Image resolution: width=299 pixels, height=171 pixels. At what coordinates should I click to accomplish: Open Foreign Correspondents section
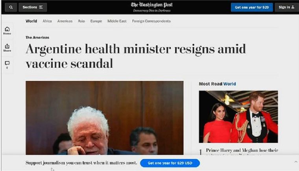[x=151, y=21]
